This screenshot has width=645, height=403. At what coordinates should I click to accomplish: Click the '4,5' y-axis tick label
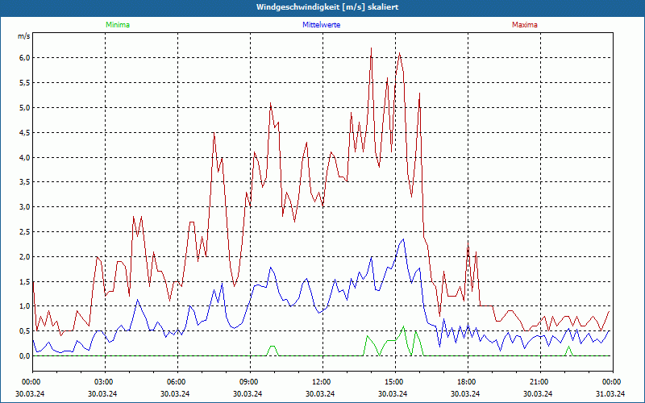pos(25,132)
